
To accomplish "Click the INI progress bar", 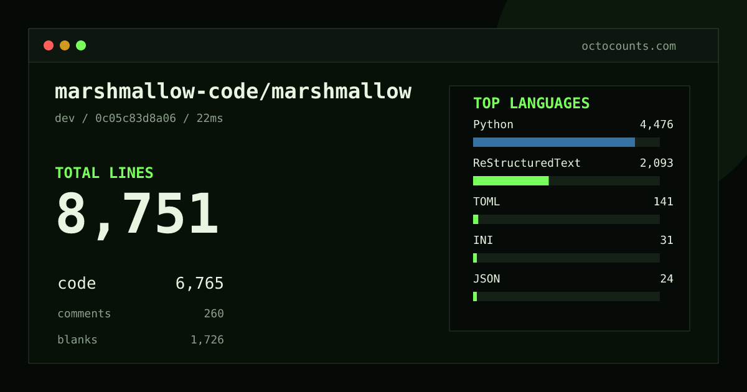I will 566,258.
